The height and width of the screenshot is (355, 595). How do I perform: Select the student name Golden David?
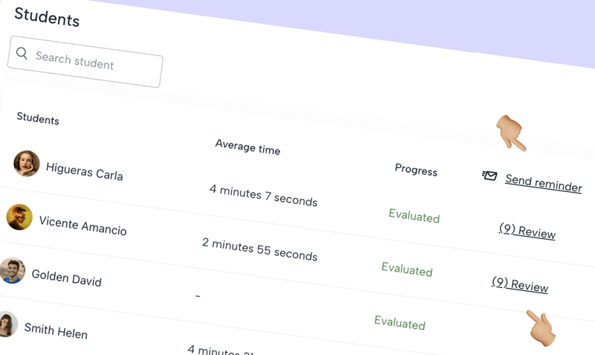coord(66,278)
